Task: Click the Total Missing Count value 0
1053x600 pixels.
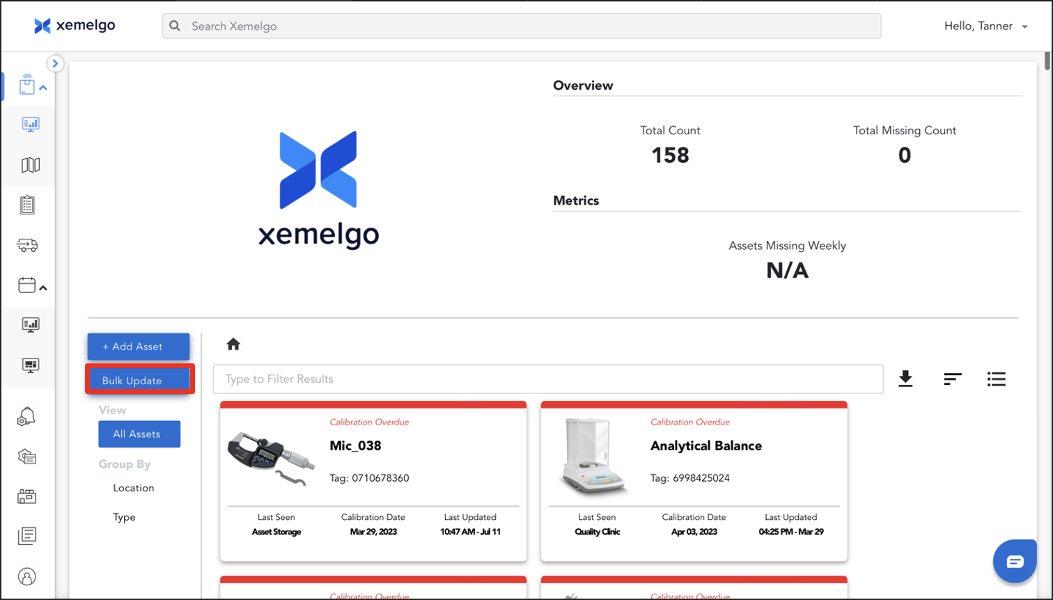Action: pyautogui.click(x=905, y=155)
